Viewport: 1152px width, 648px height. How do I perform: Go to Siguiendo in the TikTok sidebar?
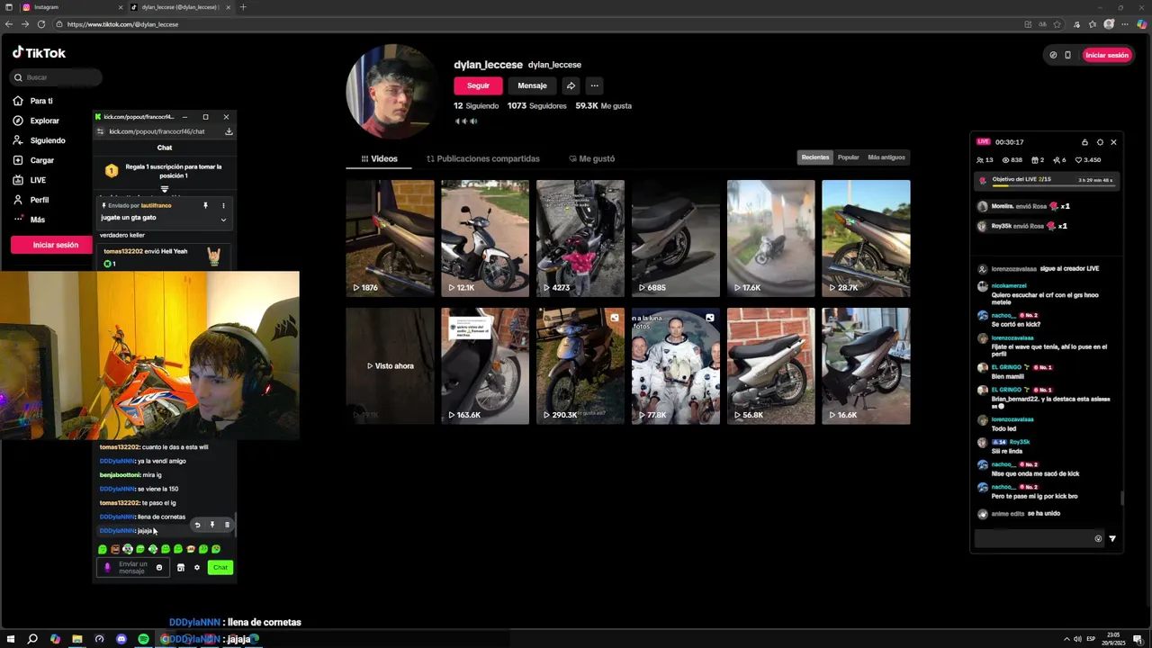coord(39,140)
